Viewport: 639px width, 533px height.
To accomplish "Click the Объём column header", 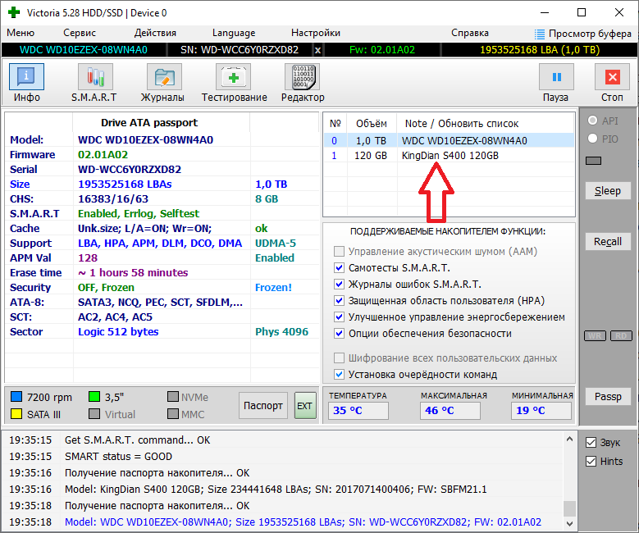I will (x=372, y=124).
